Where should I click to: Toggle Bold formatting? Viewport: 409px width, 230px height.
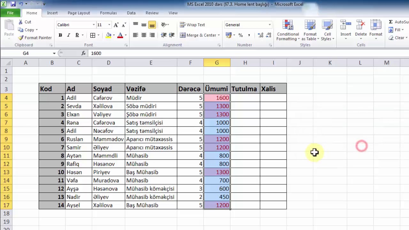(60, 35)
